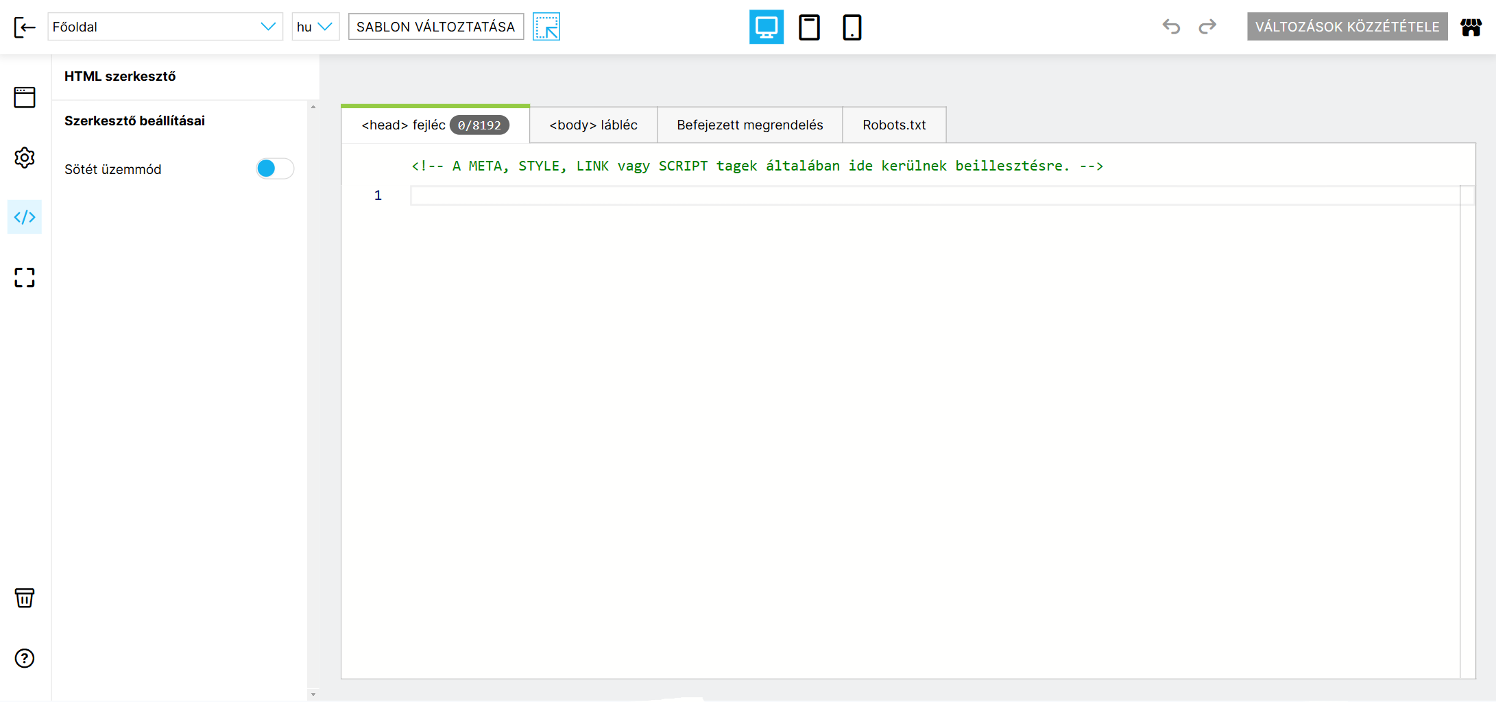This screenshot has width=1496, height=702.
Task: Click VÁLTOZÁSOK KÖZZÉTÉTELE publish button
Action: click(x=1347, y=27)
